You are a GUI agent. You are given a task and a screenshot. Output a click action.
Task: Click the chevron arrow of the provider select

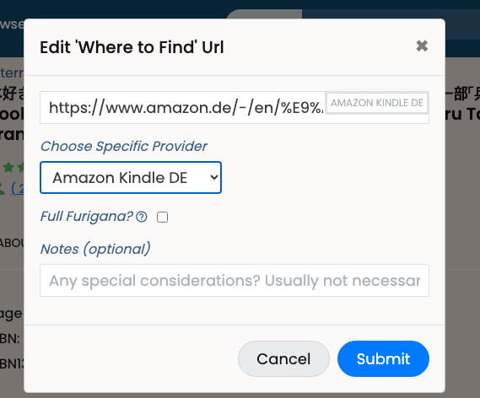coord(214,177)
